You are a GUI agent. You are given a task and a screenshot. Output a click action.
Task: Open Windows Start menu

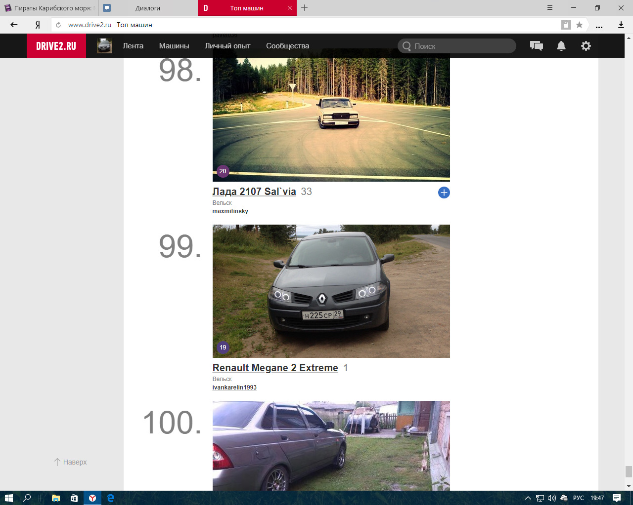coord(8,498)
